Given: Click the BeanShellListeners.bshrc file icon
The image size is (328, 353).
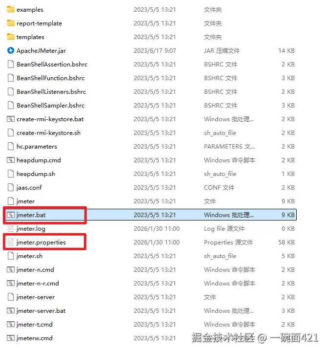Looking at the screenshot, I should pyautogui.click(x=11, y=91).
